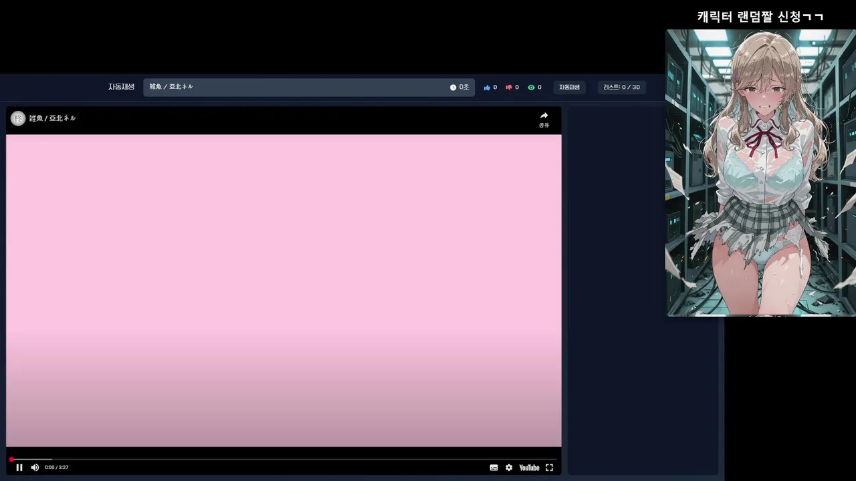Click the 캐릭터 랜덤짤 신청ㄱㄱ caption text
The height and width of the screenshot is (481, 856).
point(760,17)
